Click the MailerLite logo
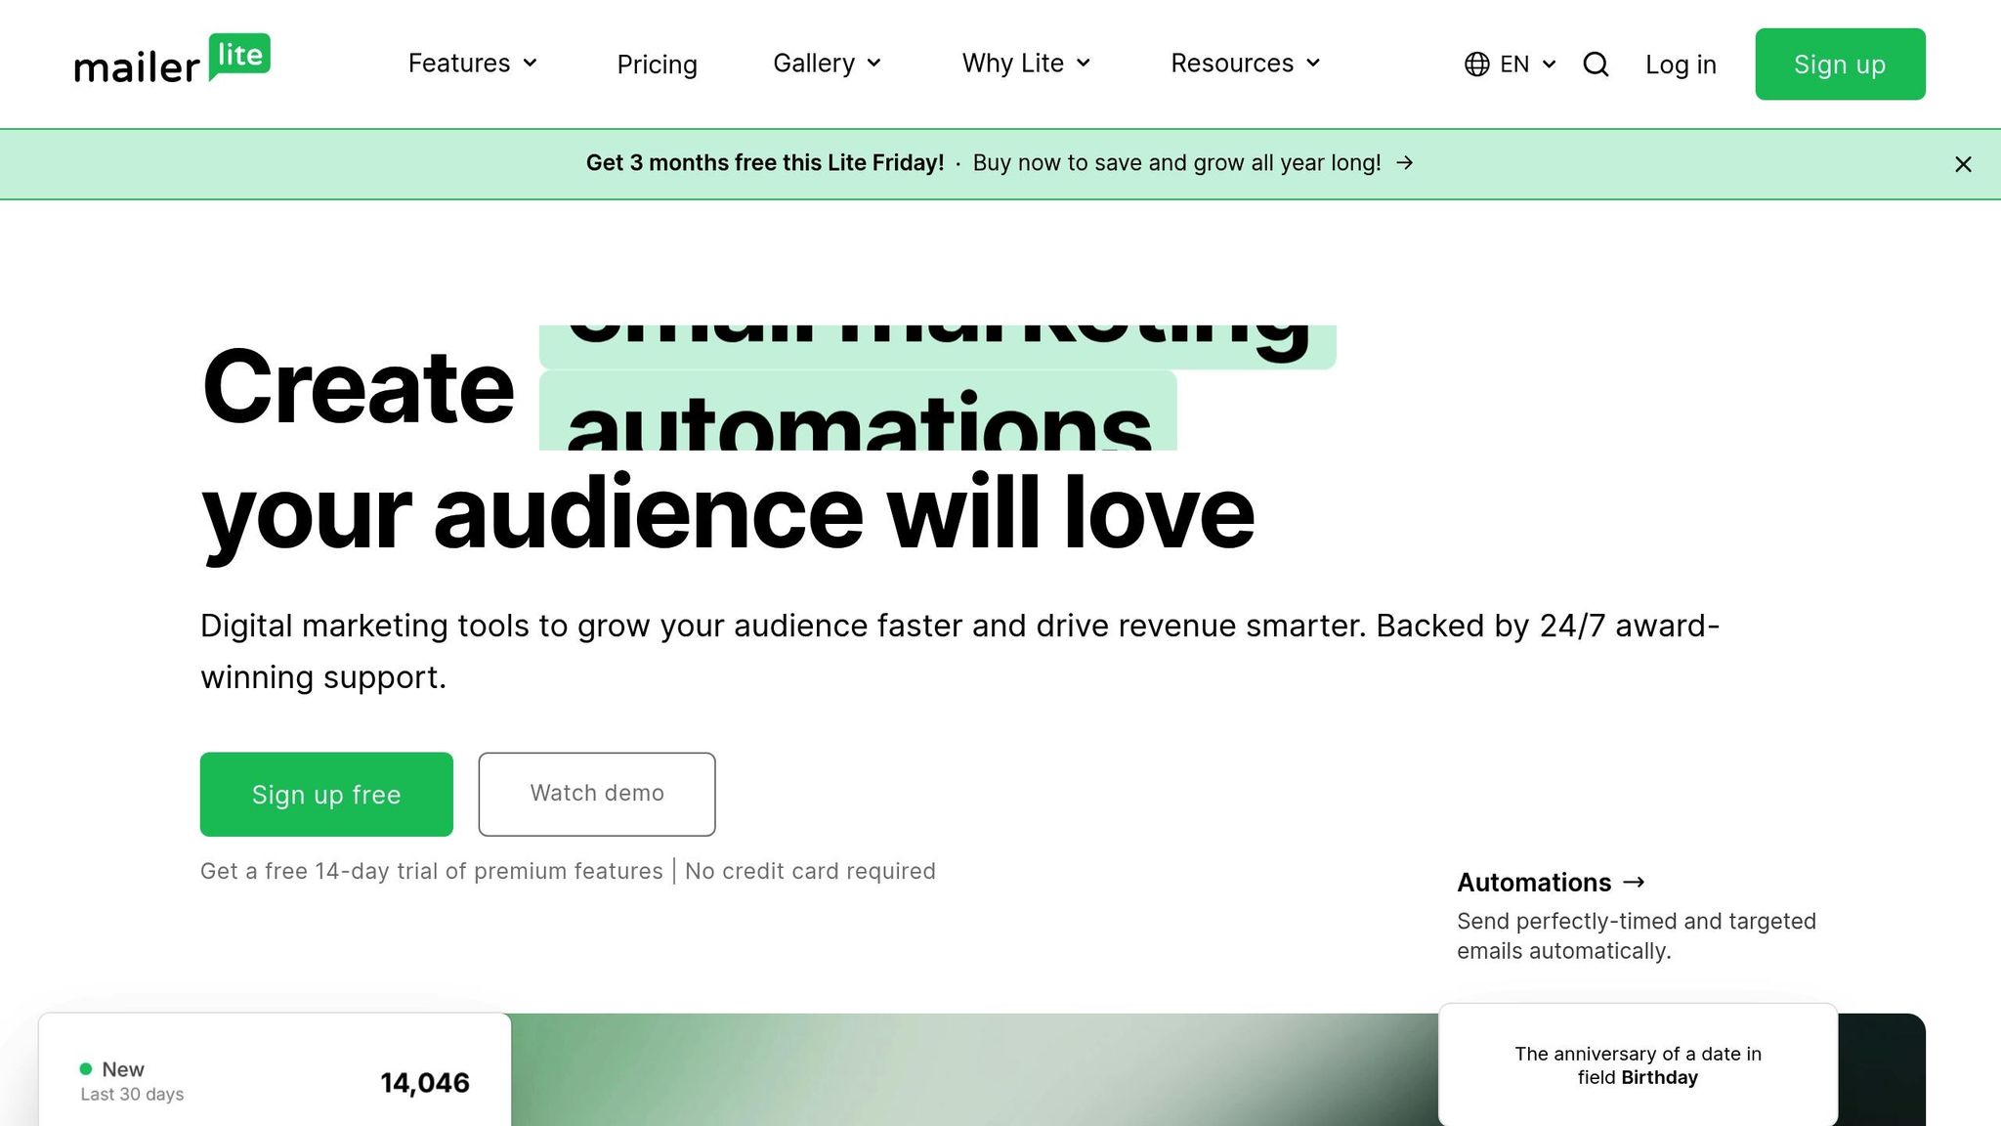2001x1126 pixels. click(172, 62)
